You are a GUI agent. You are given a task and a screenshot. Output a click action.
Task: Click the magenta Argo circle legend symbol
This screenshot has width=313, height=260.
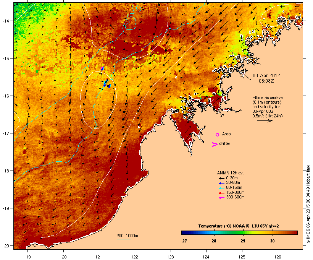click(x=217, y=135)
